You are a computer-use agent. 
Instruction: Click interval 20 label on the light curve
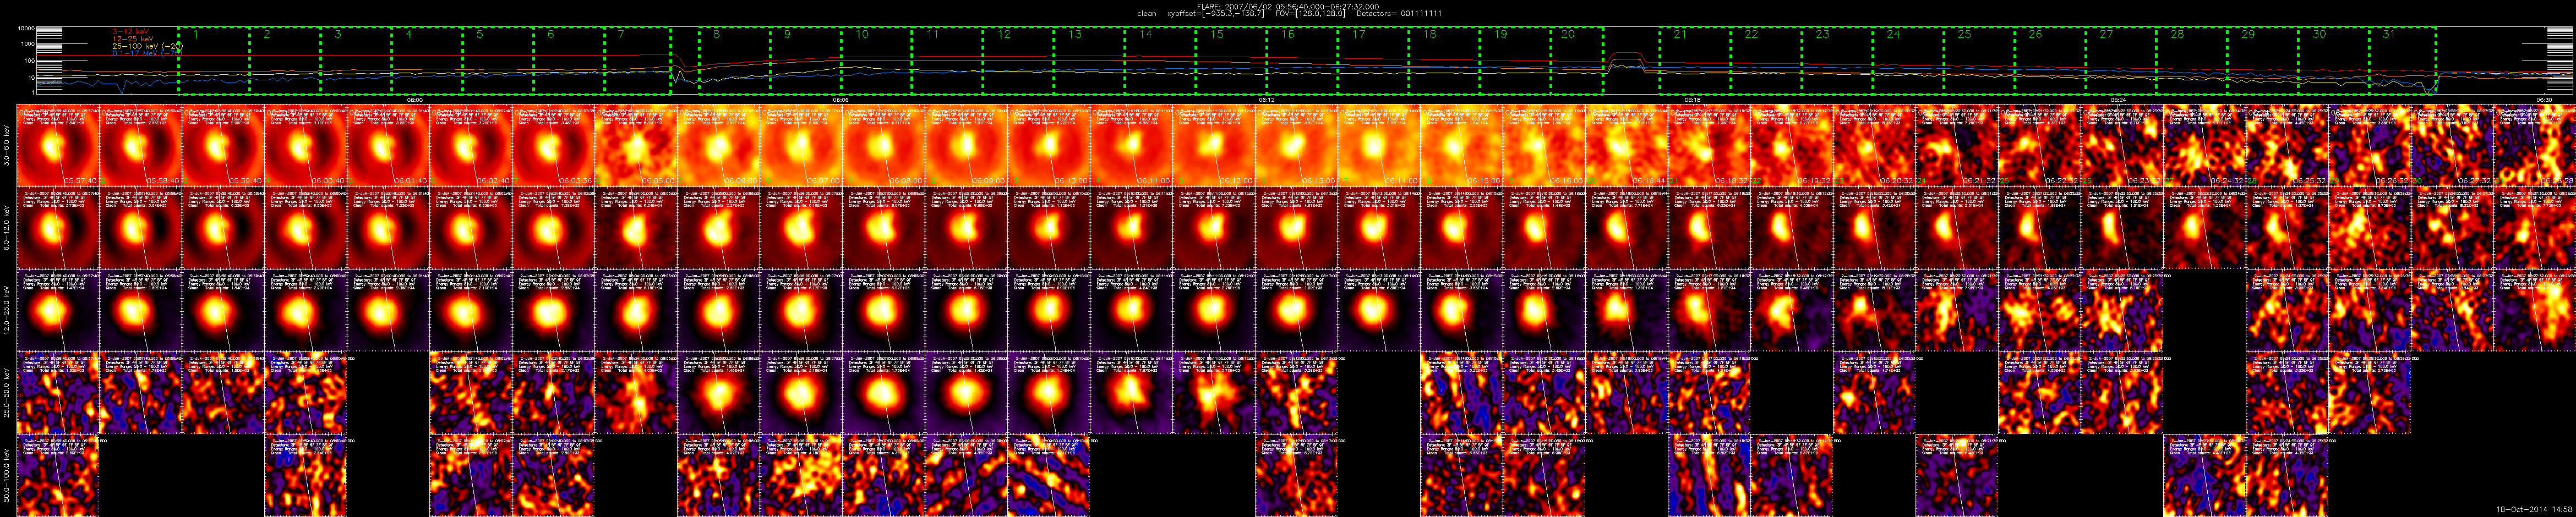tap(1567, 34)
